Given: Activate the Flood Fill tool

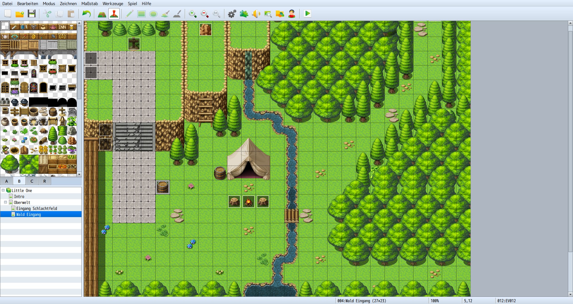Looking at the screenshot, I should [x=165, y=13].
